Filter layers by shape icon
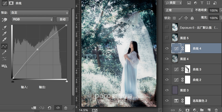 [208, 3]
